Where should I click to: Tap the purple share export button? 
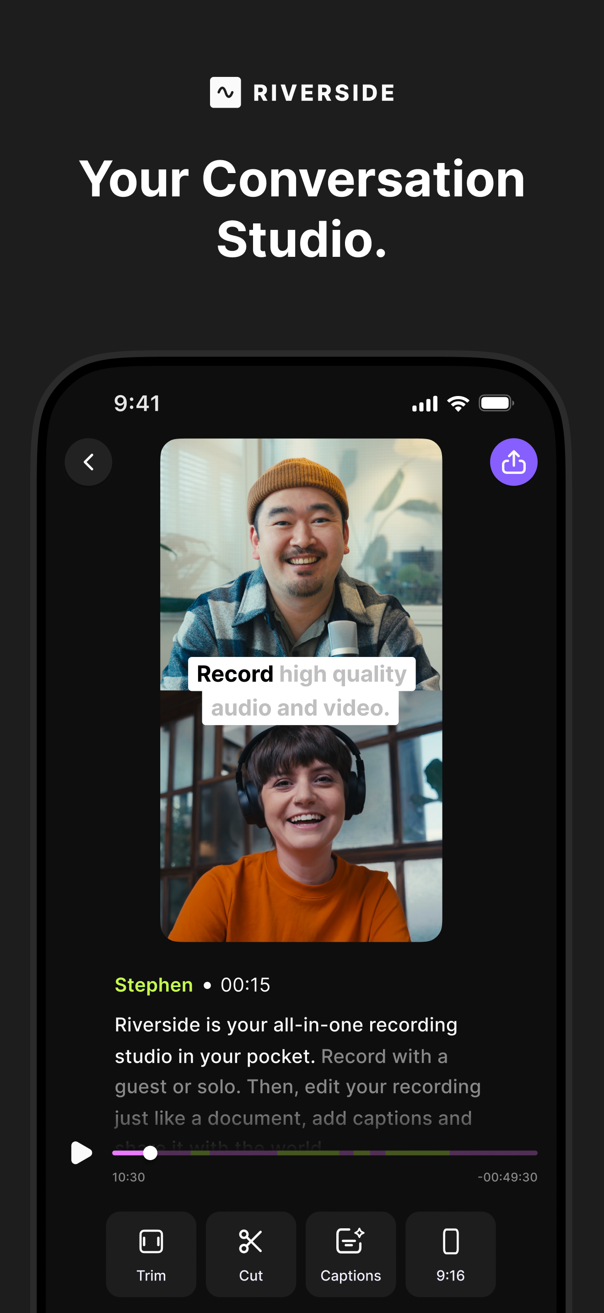[513, 462]
